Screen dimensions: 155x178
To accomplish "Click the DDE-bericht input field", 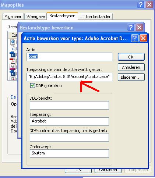I will (x=69, y=105).
